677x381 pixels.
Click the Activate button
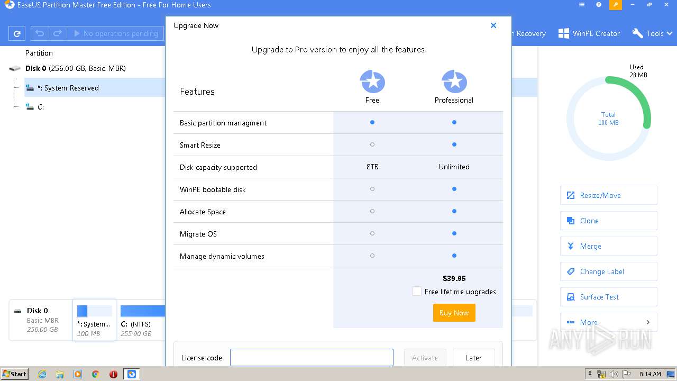425,358
